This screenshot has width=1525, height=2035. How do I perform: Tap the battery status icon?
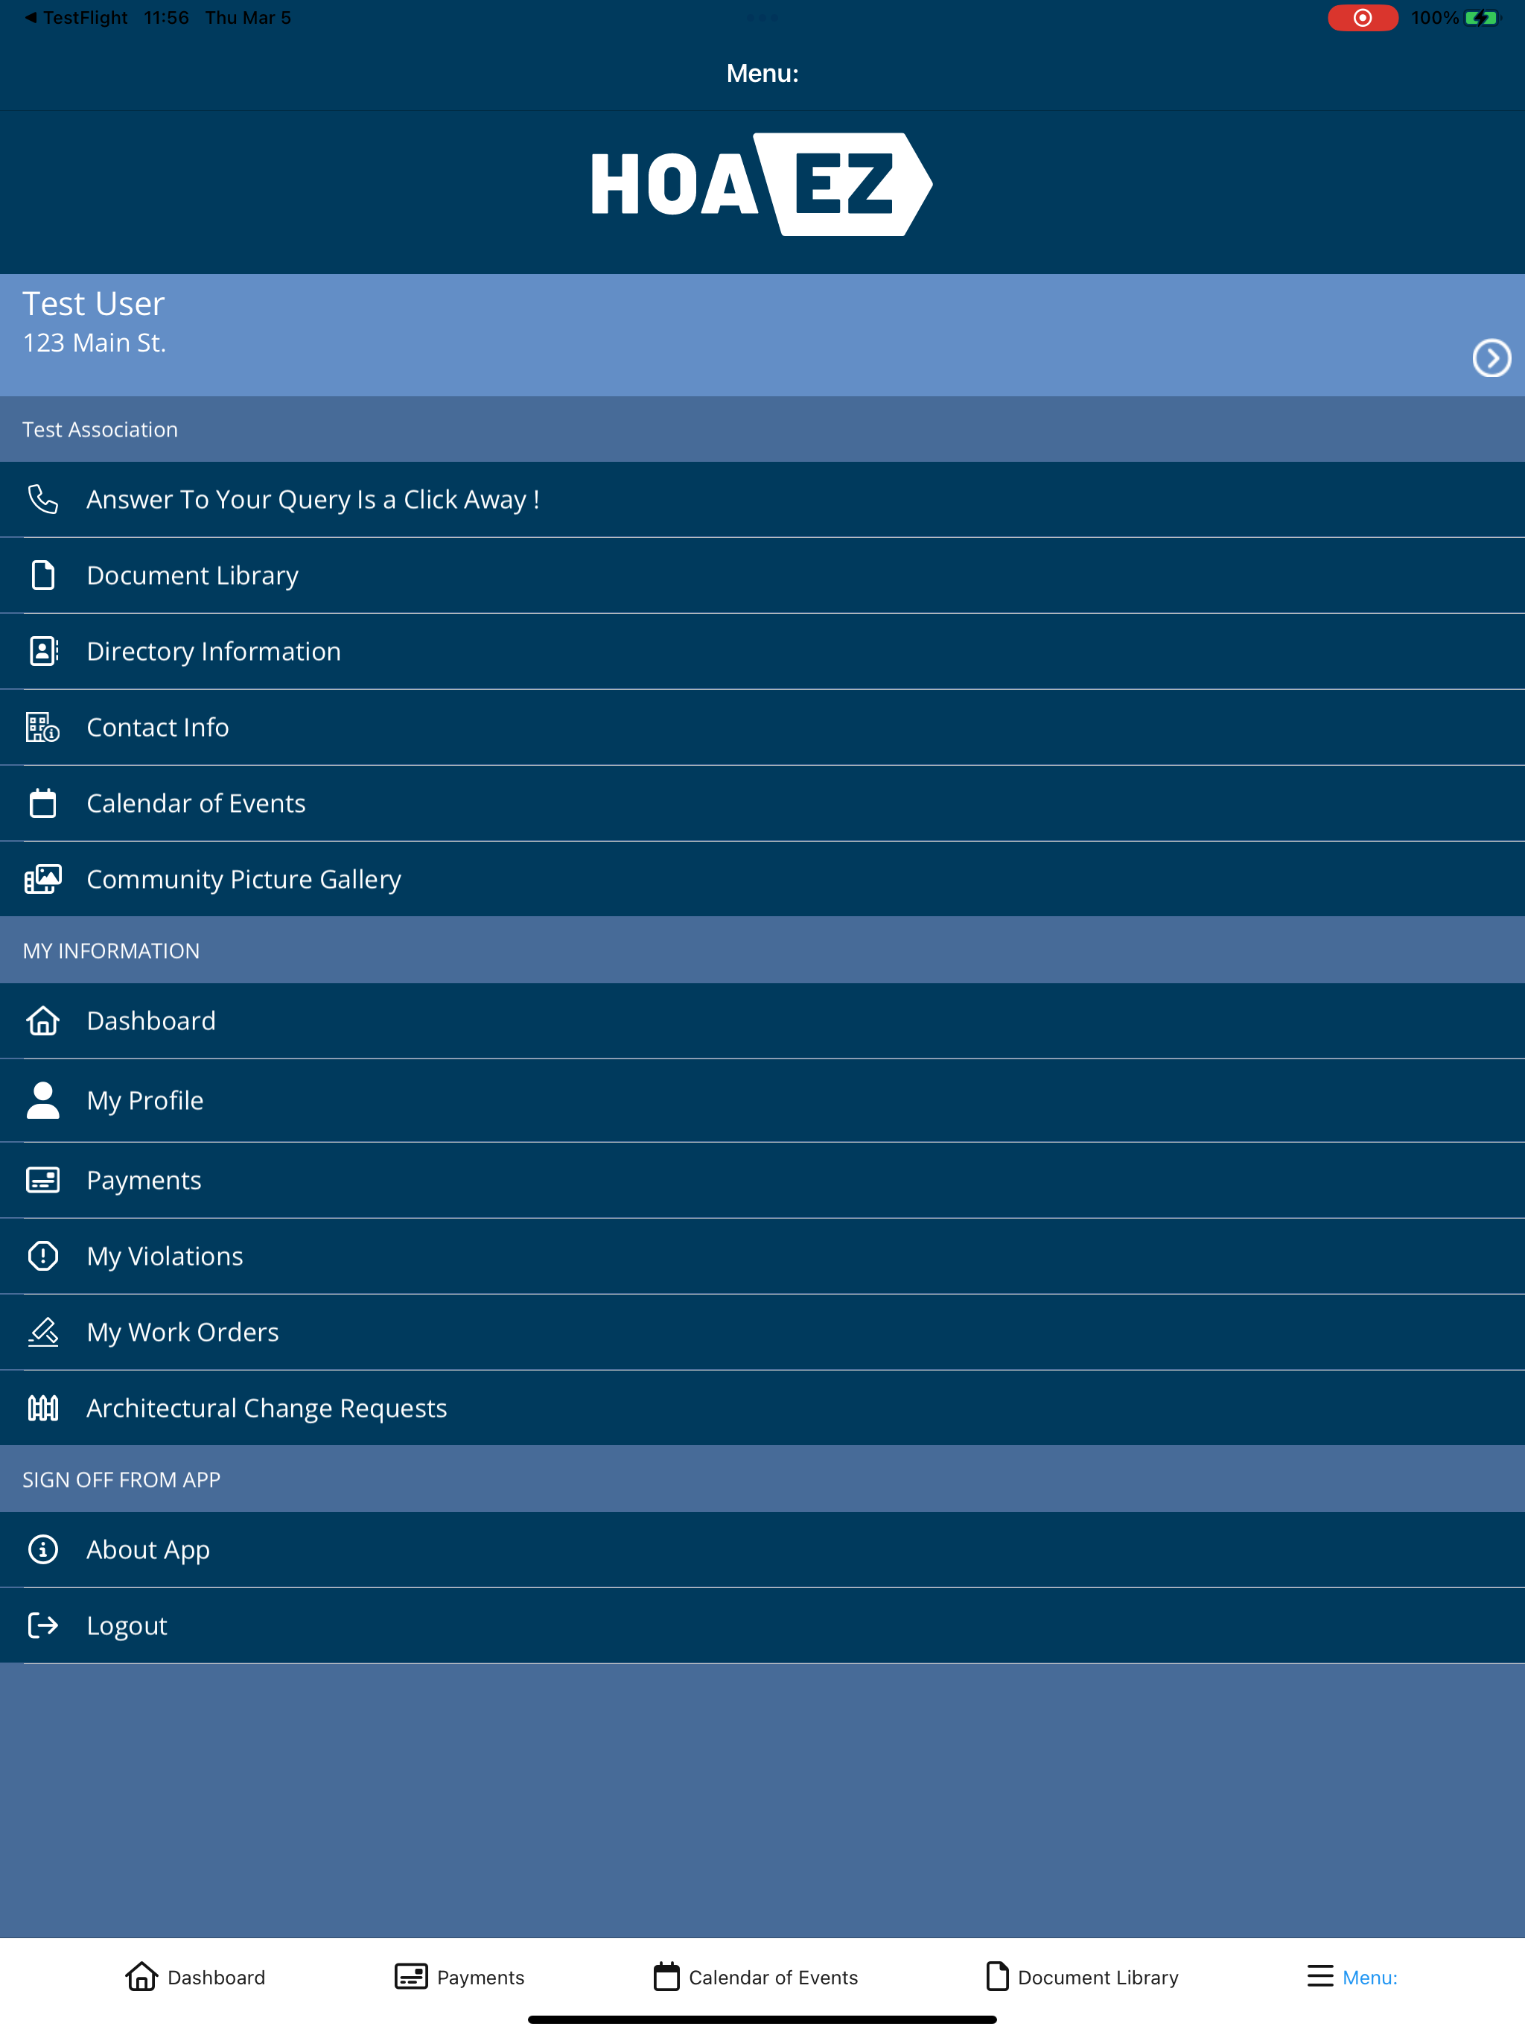coord(1483,17)
